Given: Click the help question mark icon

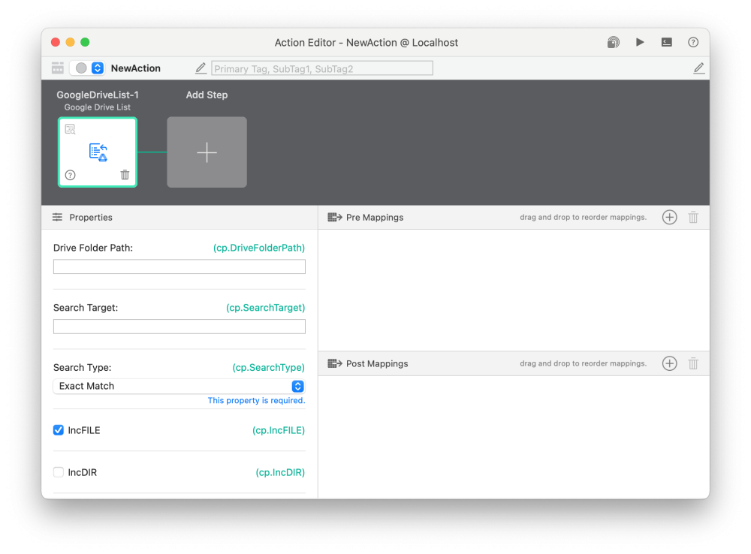Looking at the screenshot, I should 692,43.
